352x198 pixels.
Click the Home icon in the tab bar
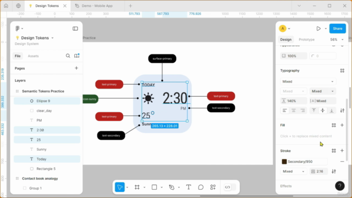6,6
